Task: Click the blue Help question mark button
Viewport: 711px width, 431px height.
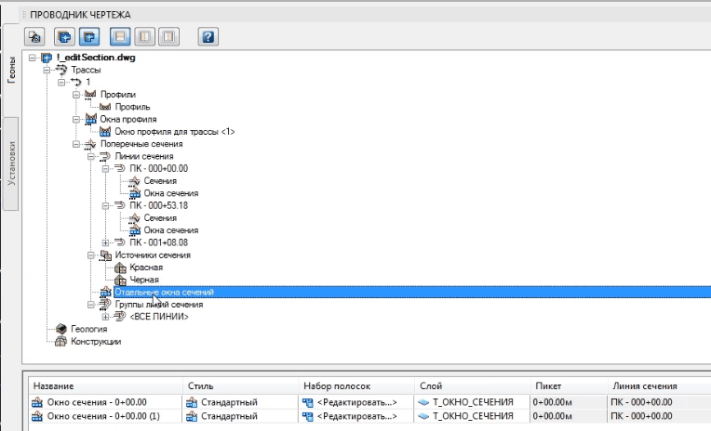Action: 208,37
